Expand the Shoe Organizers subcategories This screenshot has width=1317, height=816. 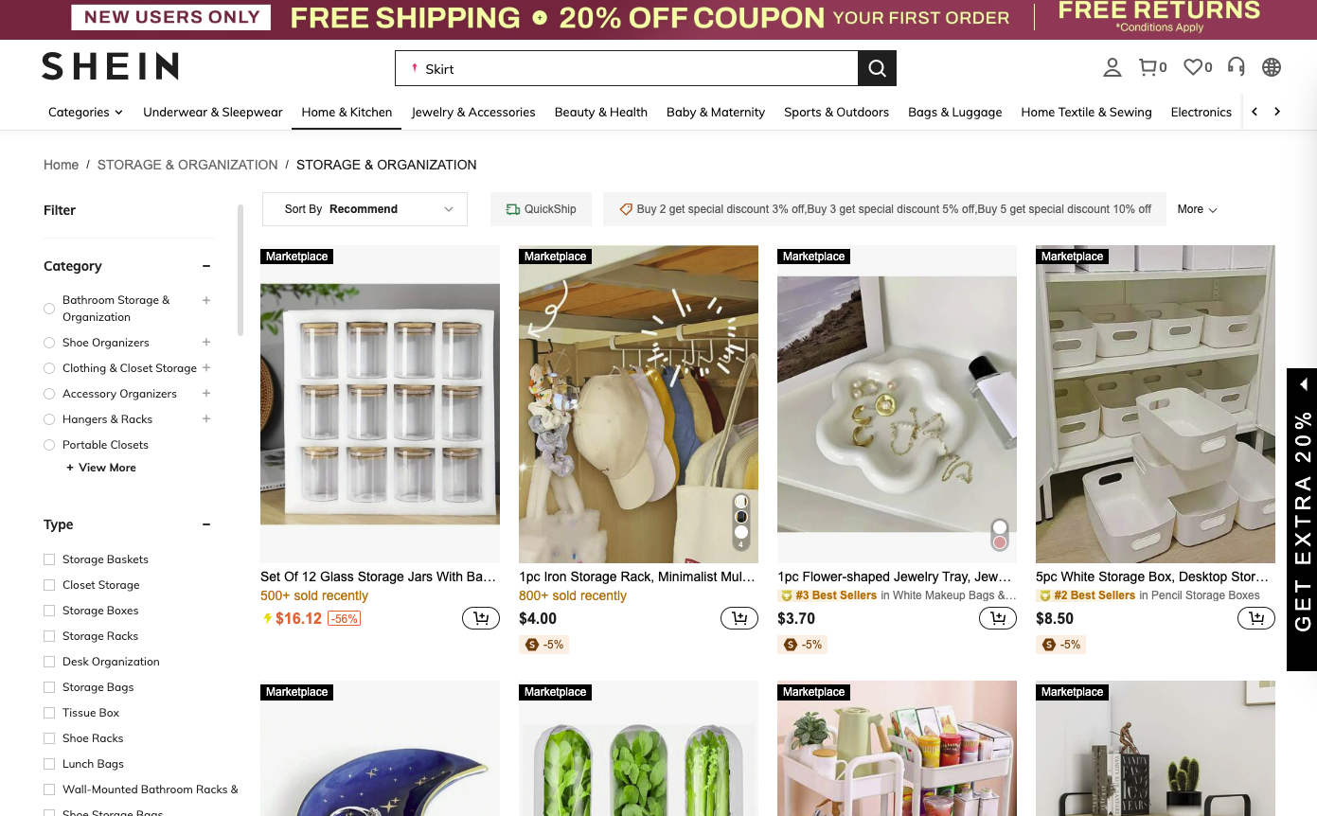click(x=205, y=342)
